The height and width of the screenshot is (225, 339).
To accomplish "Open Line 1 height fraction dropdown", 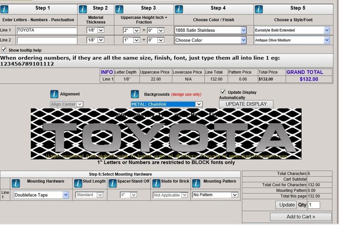I will click(156, 31).
